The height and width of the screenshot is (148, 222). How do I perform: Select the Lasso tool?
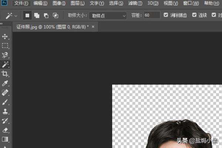point(5,55)
